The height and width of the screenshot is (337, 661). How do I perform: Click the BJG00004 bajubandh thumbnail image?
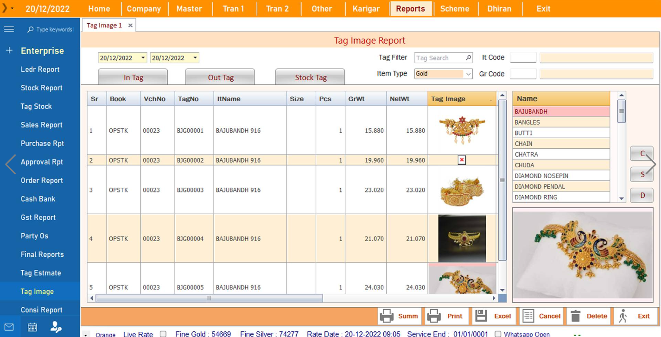(x=462, y=238)
